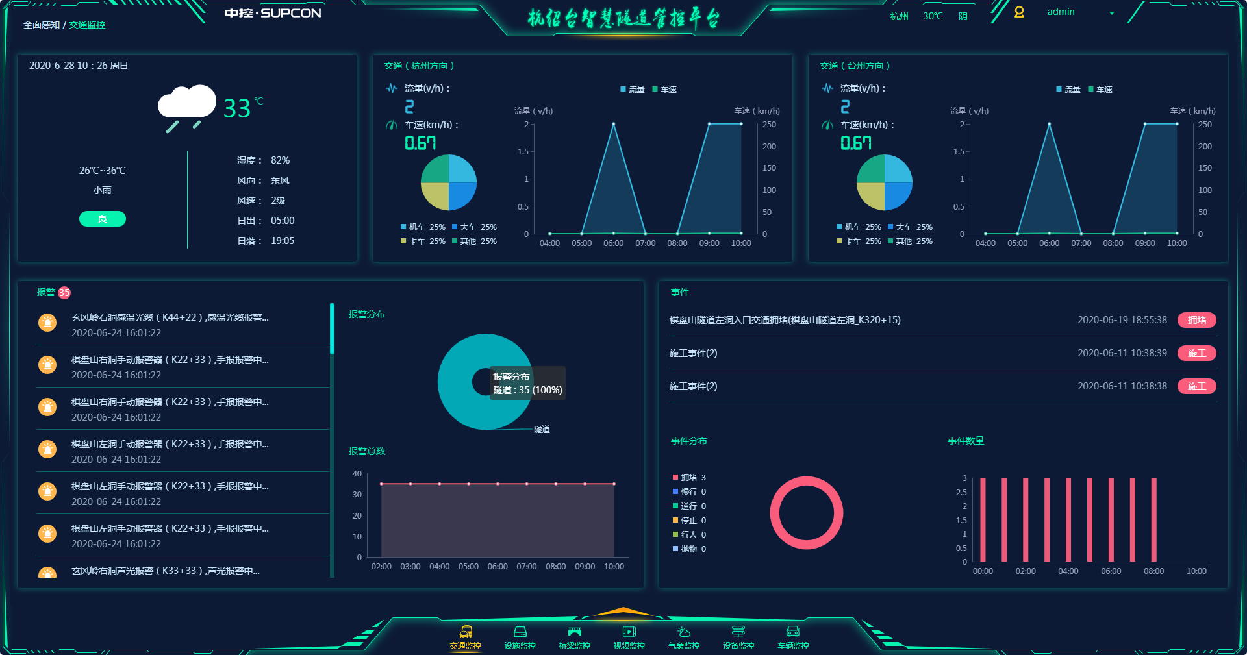Toggle 流量 legend in 杭州方向 chart
This screenshot has width=1247, height=655.
632,90
